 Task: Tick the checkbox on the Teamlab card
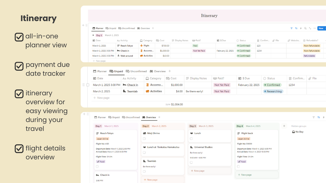[144, 171]
